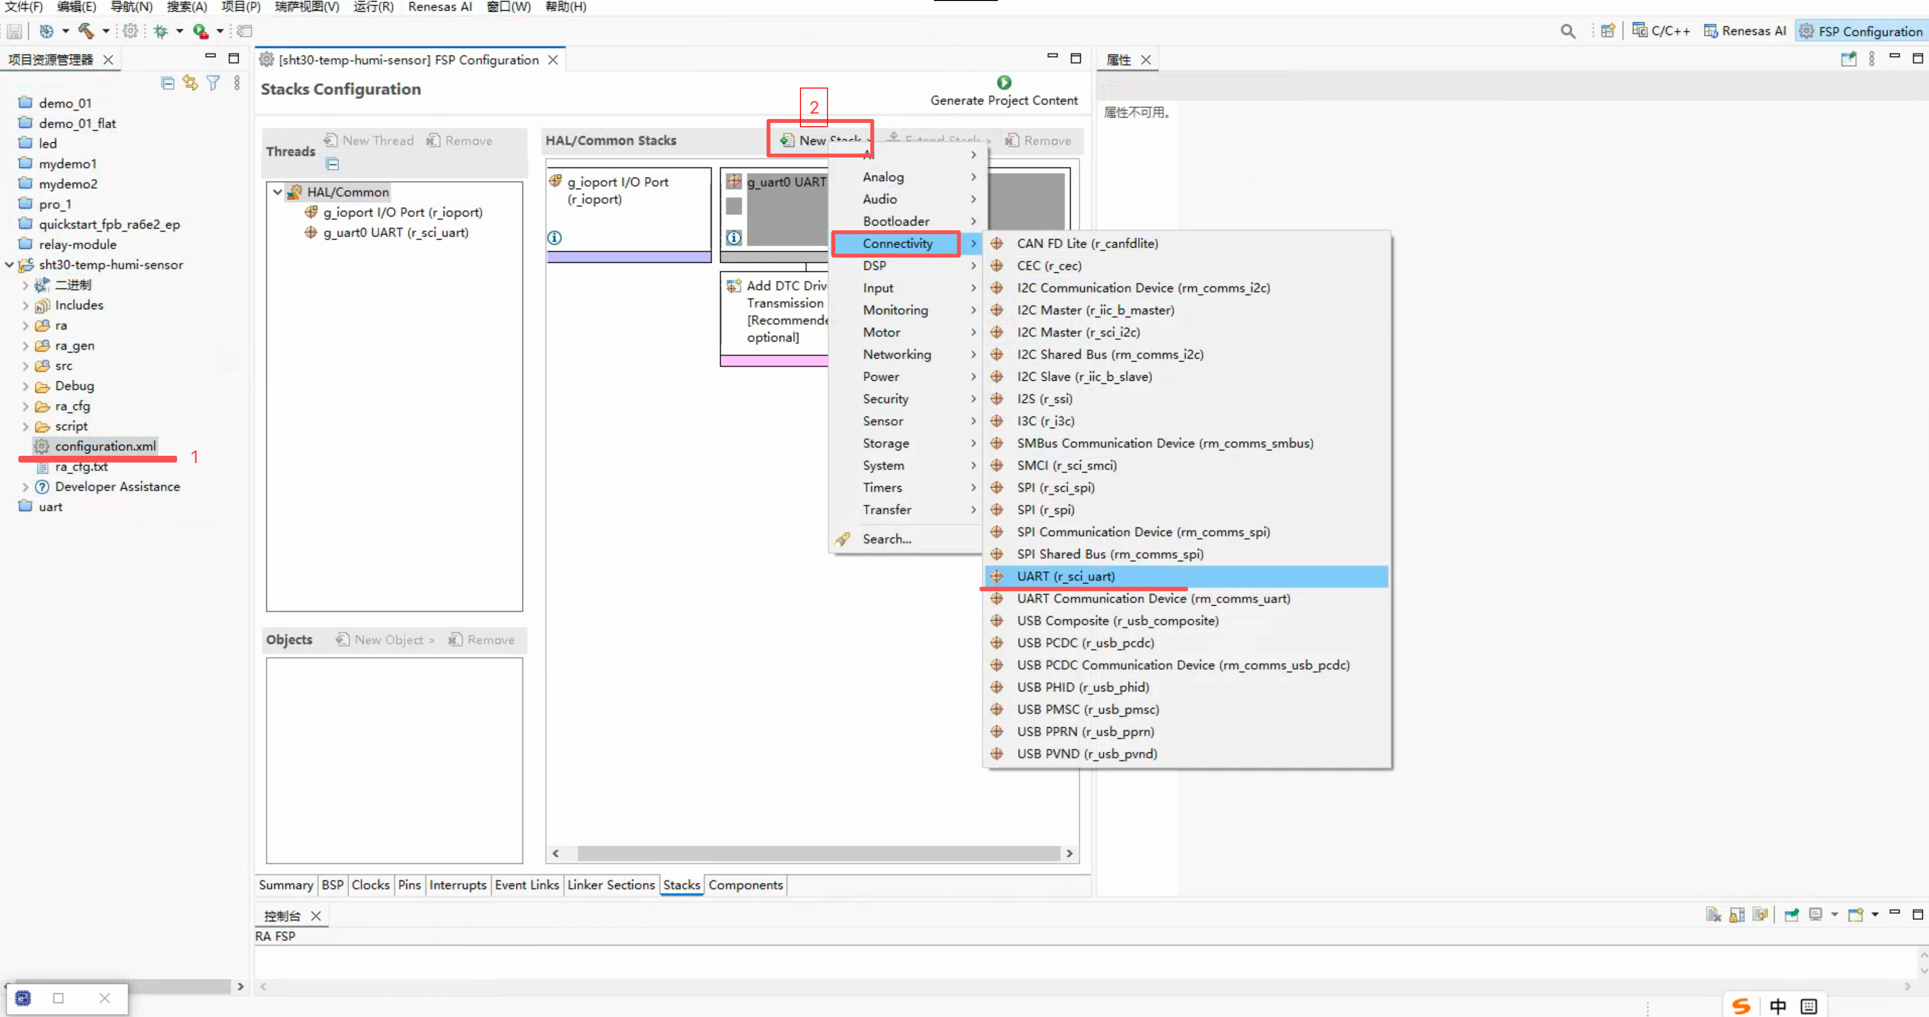
Task: Click the horizontal scrollbar of the stacks pane
Action: click(818, 854)
